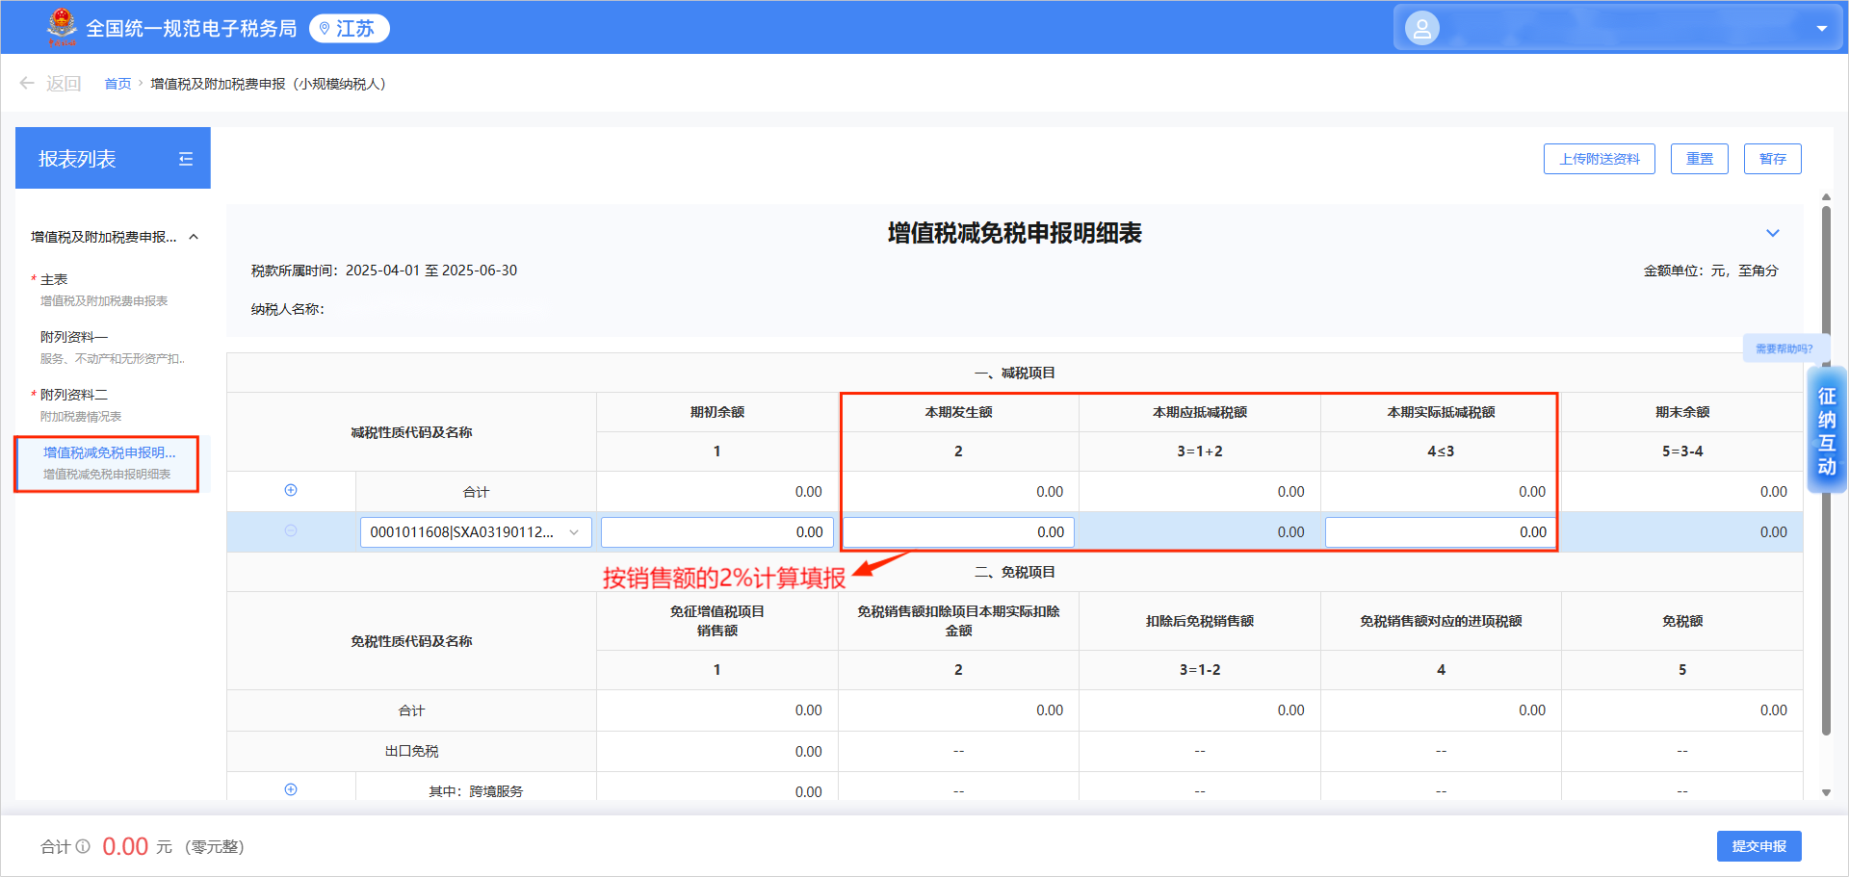Click the user avatar icon
Screen dimensions: 1849x877
[1421, 28]
